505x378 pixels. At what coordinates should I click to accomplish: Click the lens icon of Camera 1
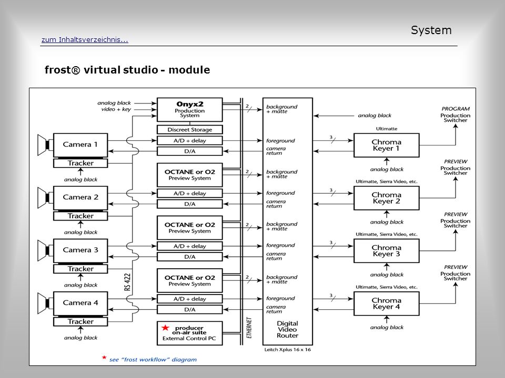pyautogui.click(x=45, y=145)
